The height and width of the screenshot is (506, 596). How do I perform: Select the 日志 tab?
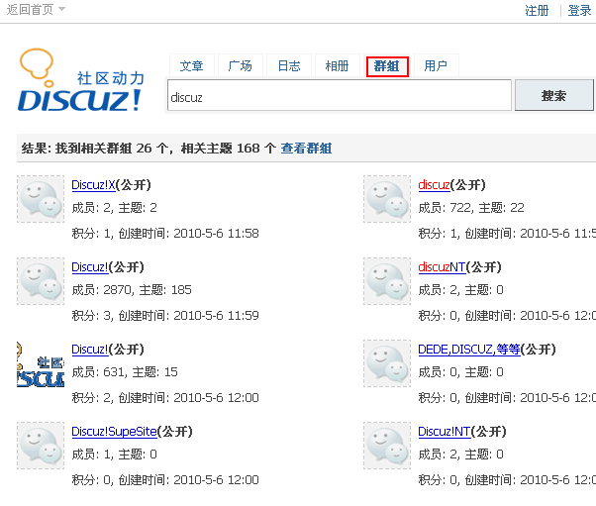tap(288, 66)
